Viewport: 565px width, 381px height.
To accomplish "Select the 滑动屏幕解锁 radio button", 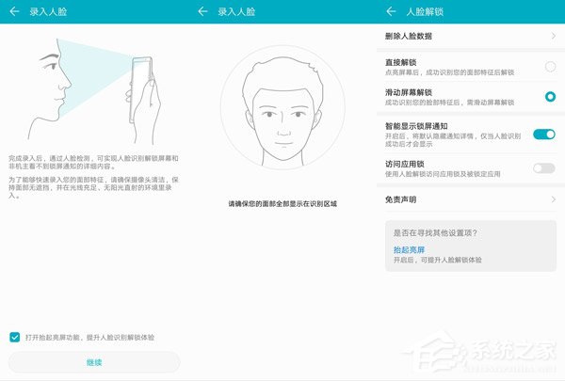I will pyautogui.click(x=550, y=96).
